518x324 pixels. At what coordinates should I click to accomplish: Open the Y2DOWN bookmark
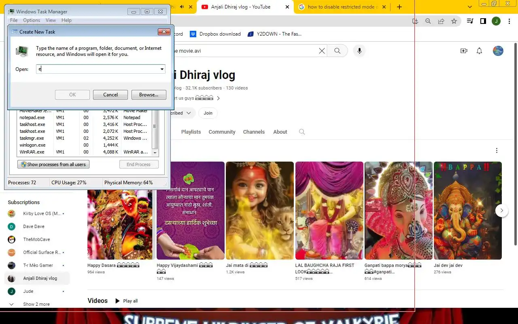275,34
